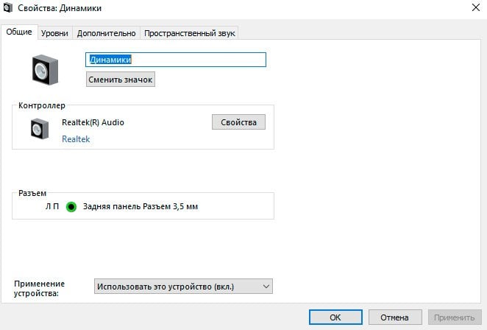
Task: Click the Отмена button
Action: (395, 317)
